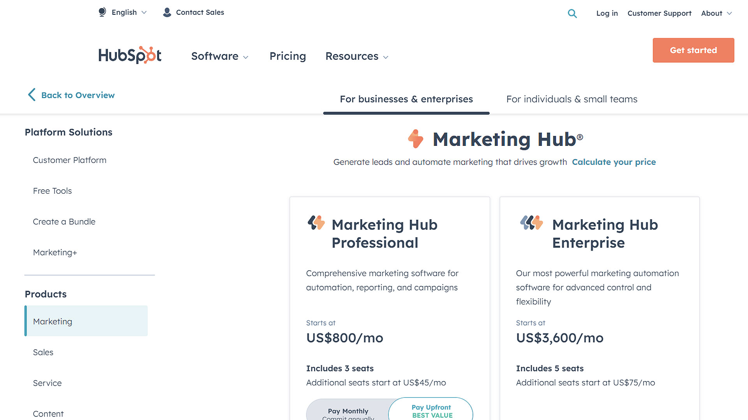Click the Marketing Hub Professional tier icon
Screen dimensions: 748x420
click(316, 223)
